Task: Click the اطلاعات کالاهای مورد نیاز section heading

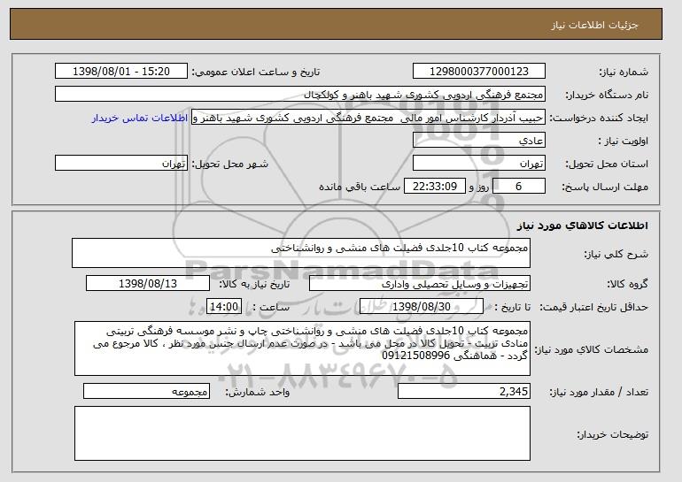Action: click(x=583, y=226)
